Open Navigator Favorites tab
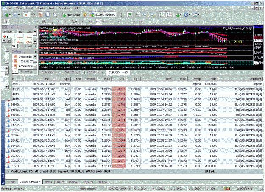This screenshot has width=265, height=192. [26, 72]
